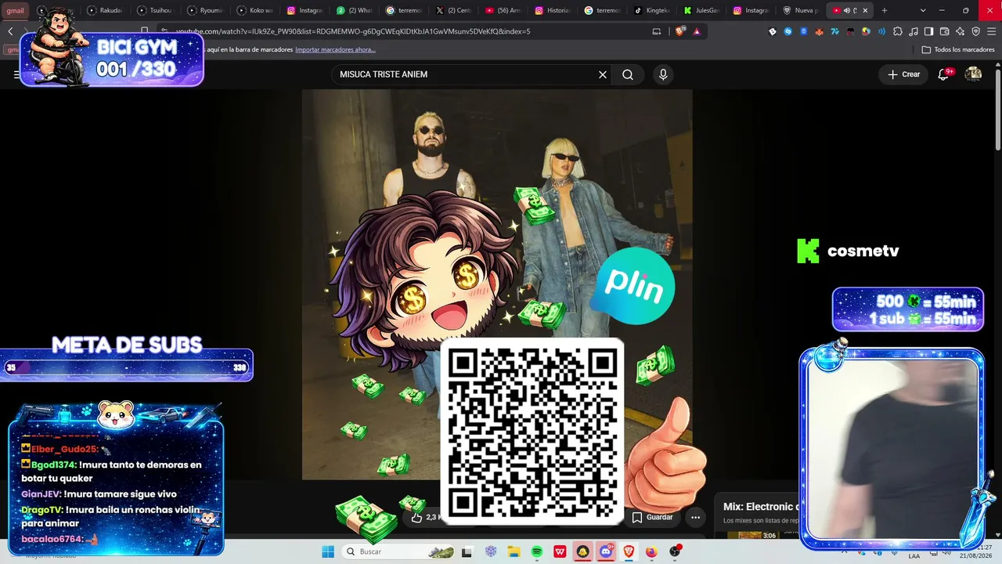The width and height of the screenshot is (1002, 564).
Task: Switch to the Historias tab
Action: [x=553, y=10]
